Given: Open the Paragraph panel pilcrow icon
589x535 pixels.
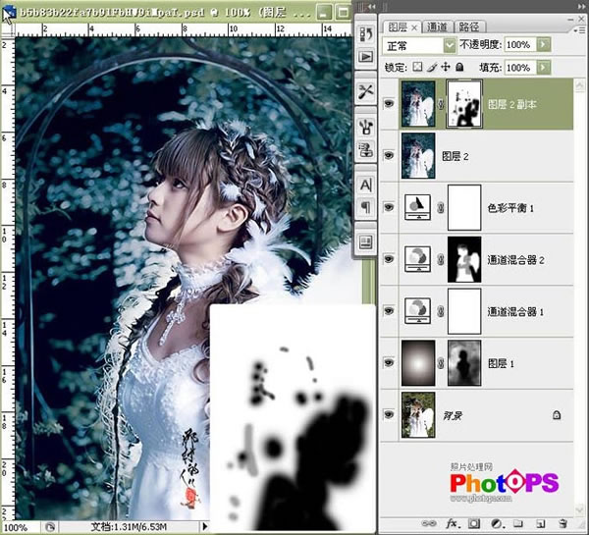Looking at the screenshot, I should 365,206.
